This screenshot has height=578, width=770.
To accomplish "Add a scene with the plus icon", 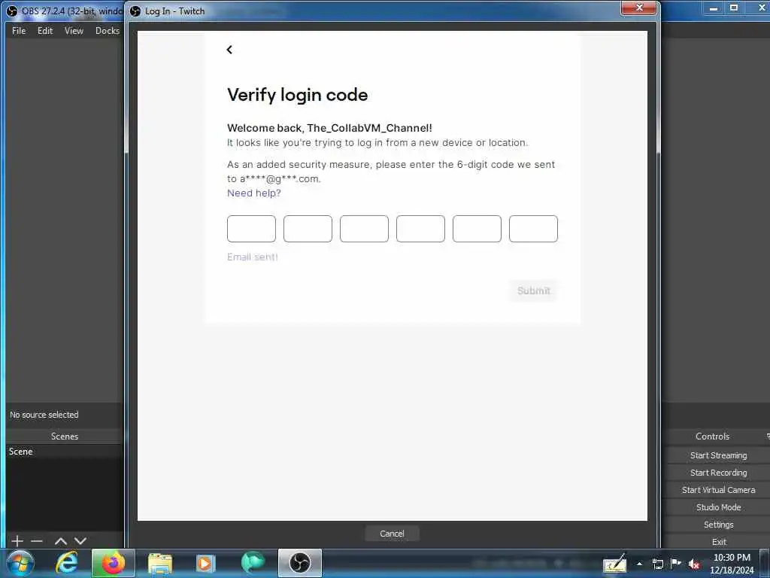I will click(17, 541).
